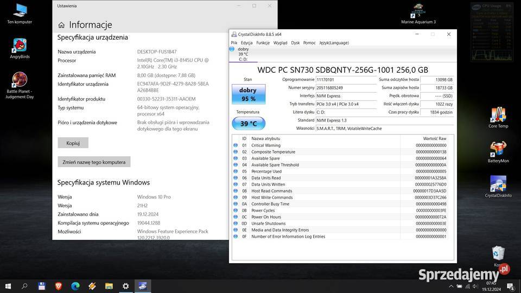Click the home icon in Ustawienia
Image resolution: width=521 pixels, height=293 pixels.
61,25
